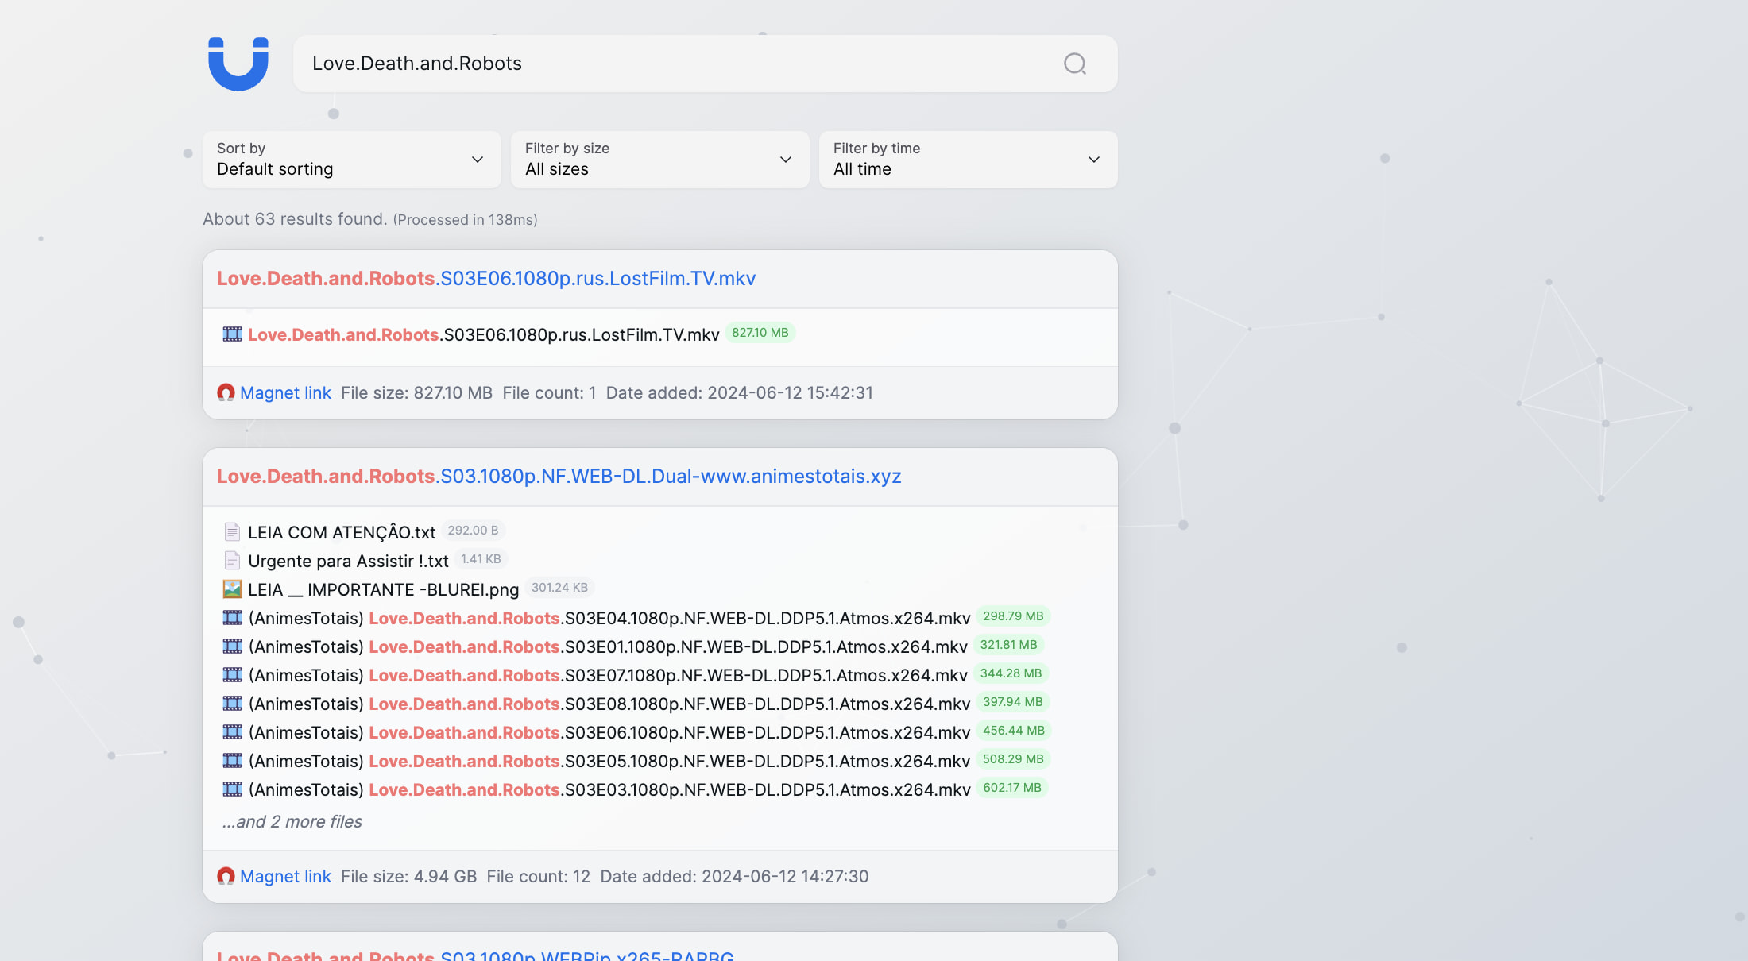Viewport: 1748px width, 961px height.
Task: Select file name Urgente para Assistir !.txt
Action: click(348, 561)
